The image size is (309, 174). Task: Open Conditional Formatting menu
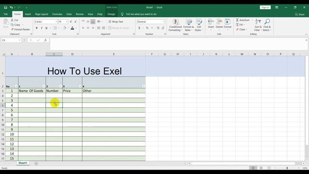[175, 25]
